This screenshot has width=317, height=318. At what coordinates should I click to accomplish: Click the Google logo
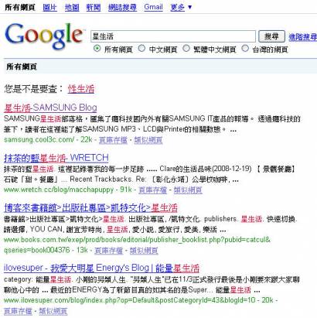(44, 36)
